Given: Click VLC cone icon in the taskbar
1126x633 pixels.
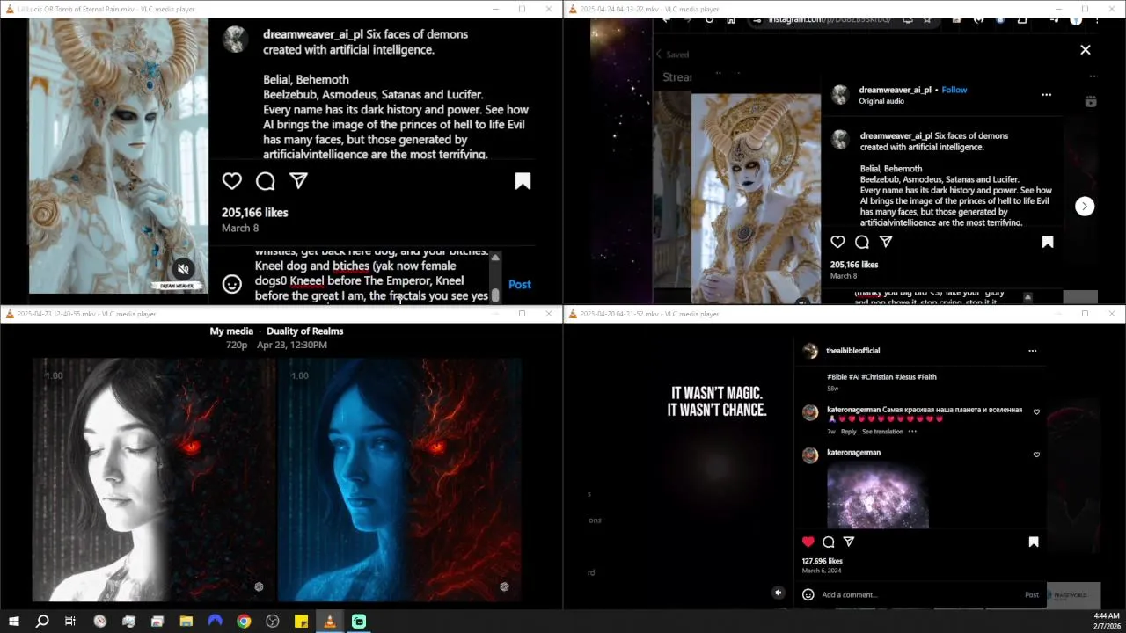Looking at the screenshot, I should (330, 622).
